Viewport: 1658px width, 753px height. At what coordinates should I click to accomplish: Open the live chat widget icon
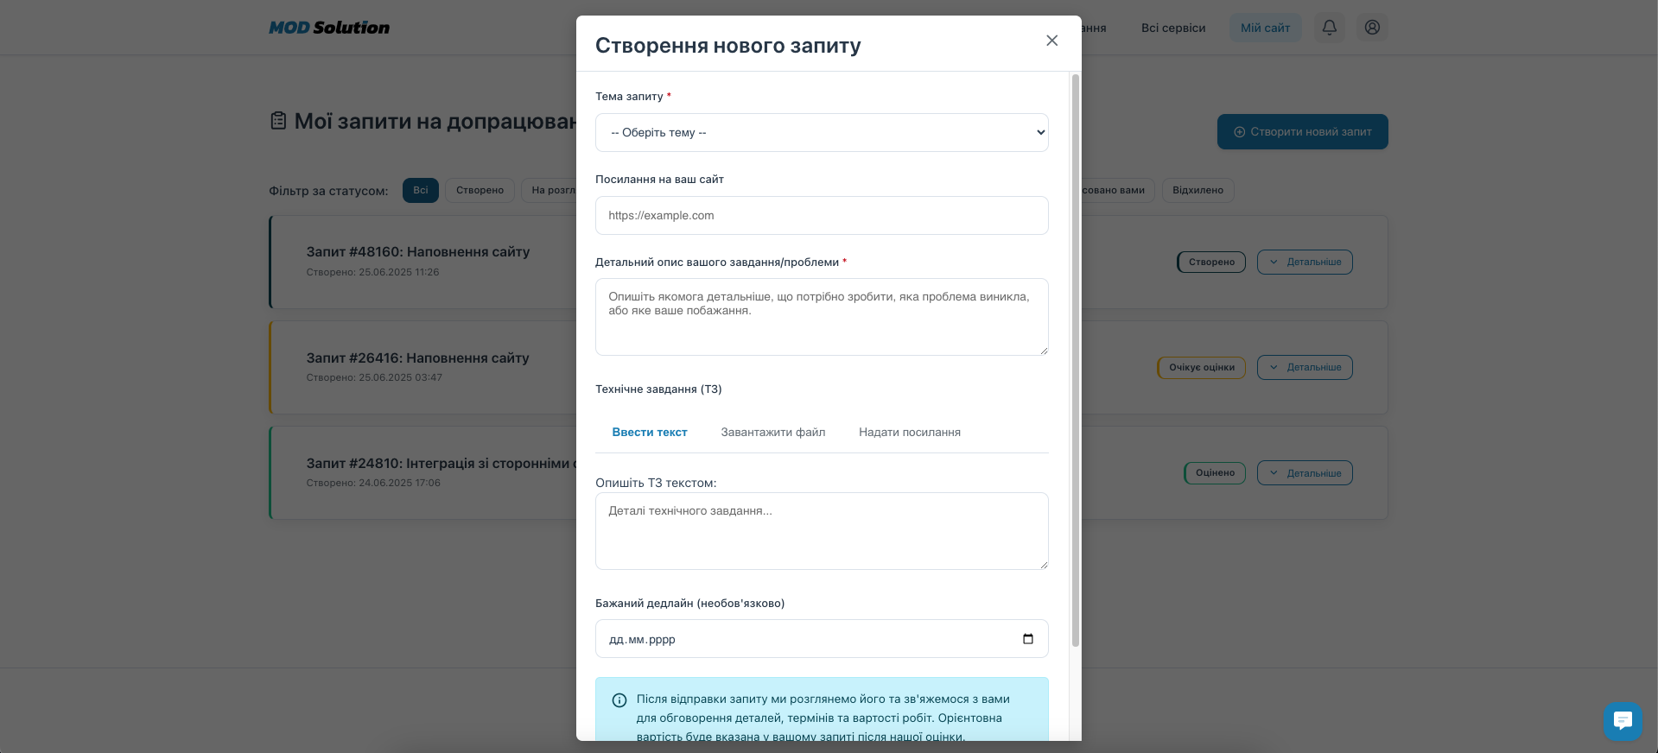(1623, 720)
